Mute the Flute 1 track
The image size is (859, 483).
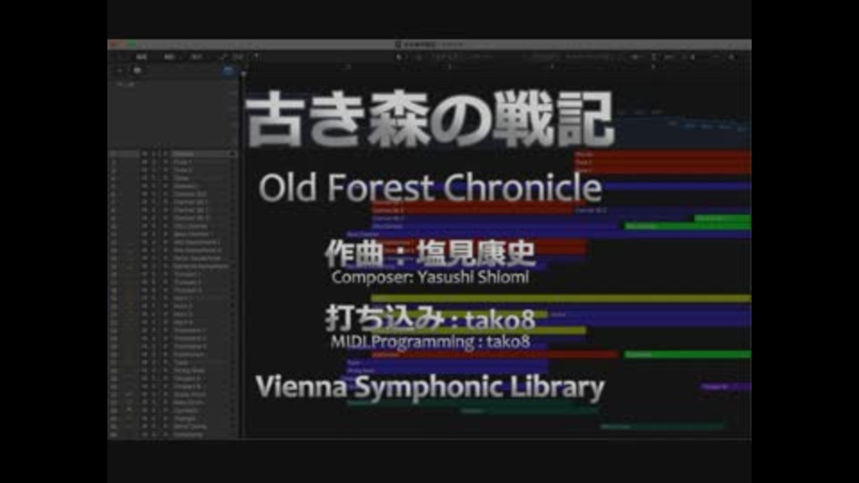tap(144, 162)
